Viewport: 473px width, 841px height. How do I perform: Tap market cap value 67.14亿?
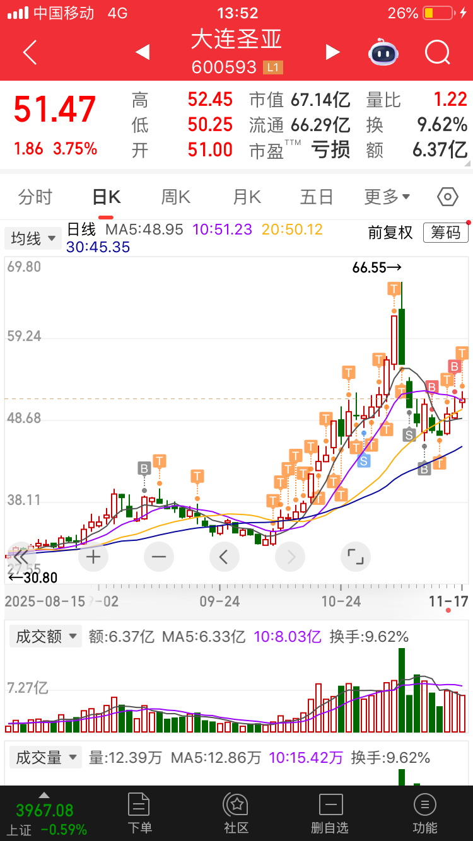(x=320, y=100)
